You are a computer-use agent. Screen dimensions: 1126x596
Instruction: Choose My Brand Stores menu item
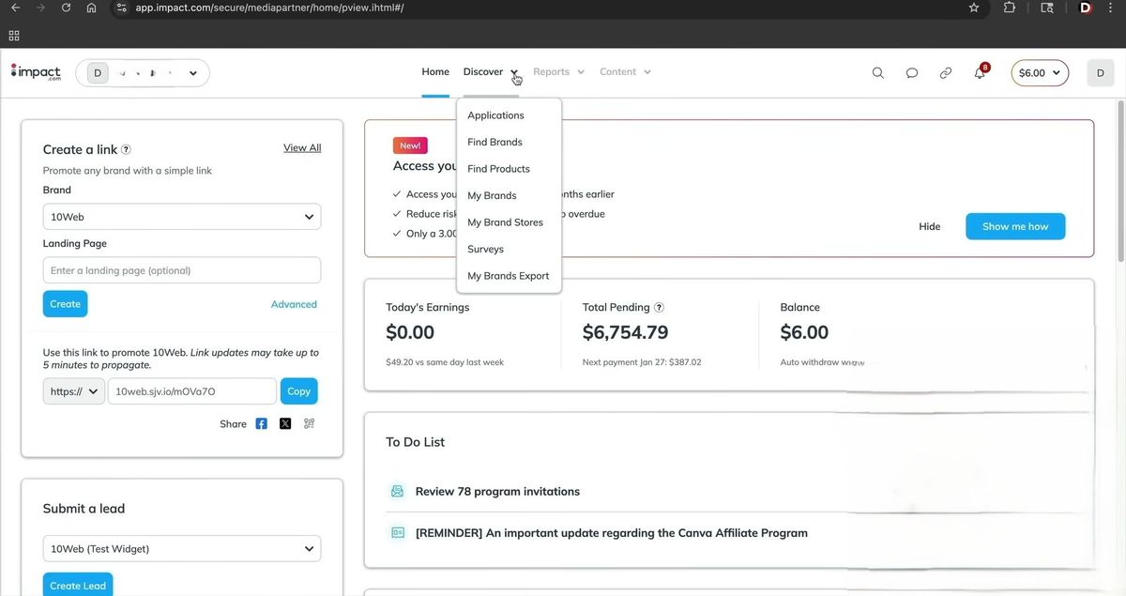[505, 222]
